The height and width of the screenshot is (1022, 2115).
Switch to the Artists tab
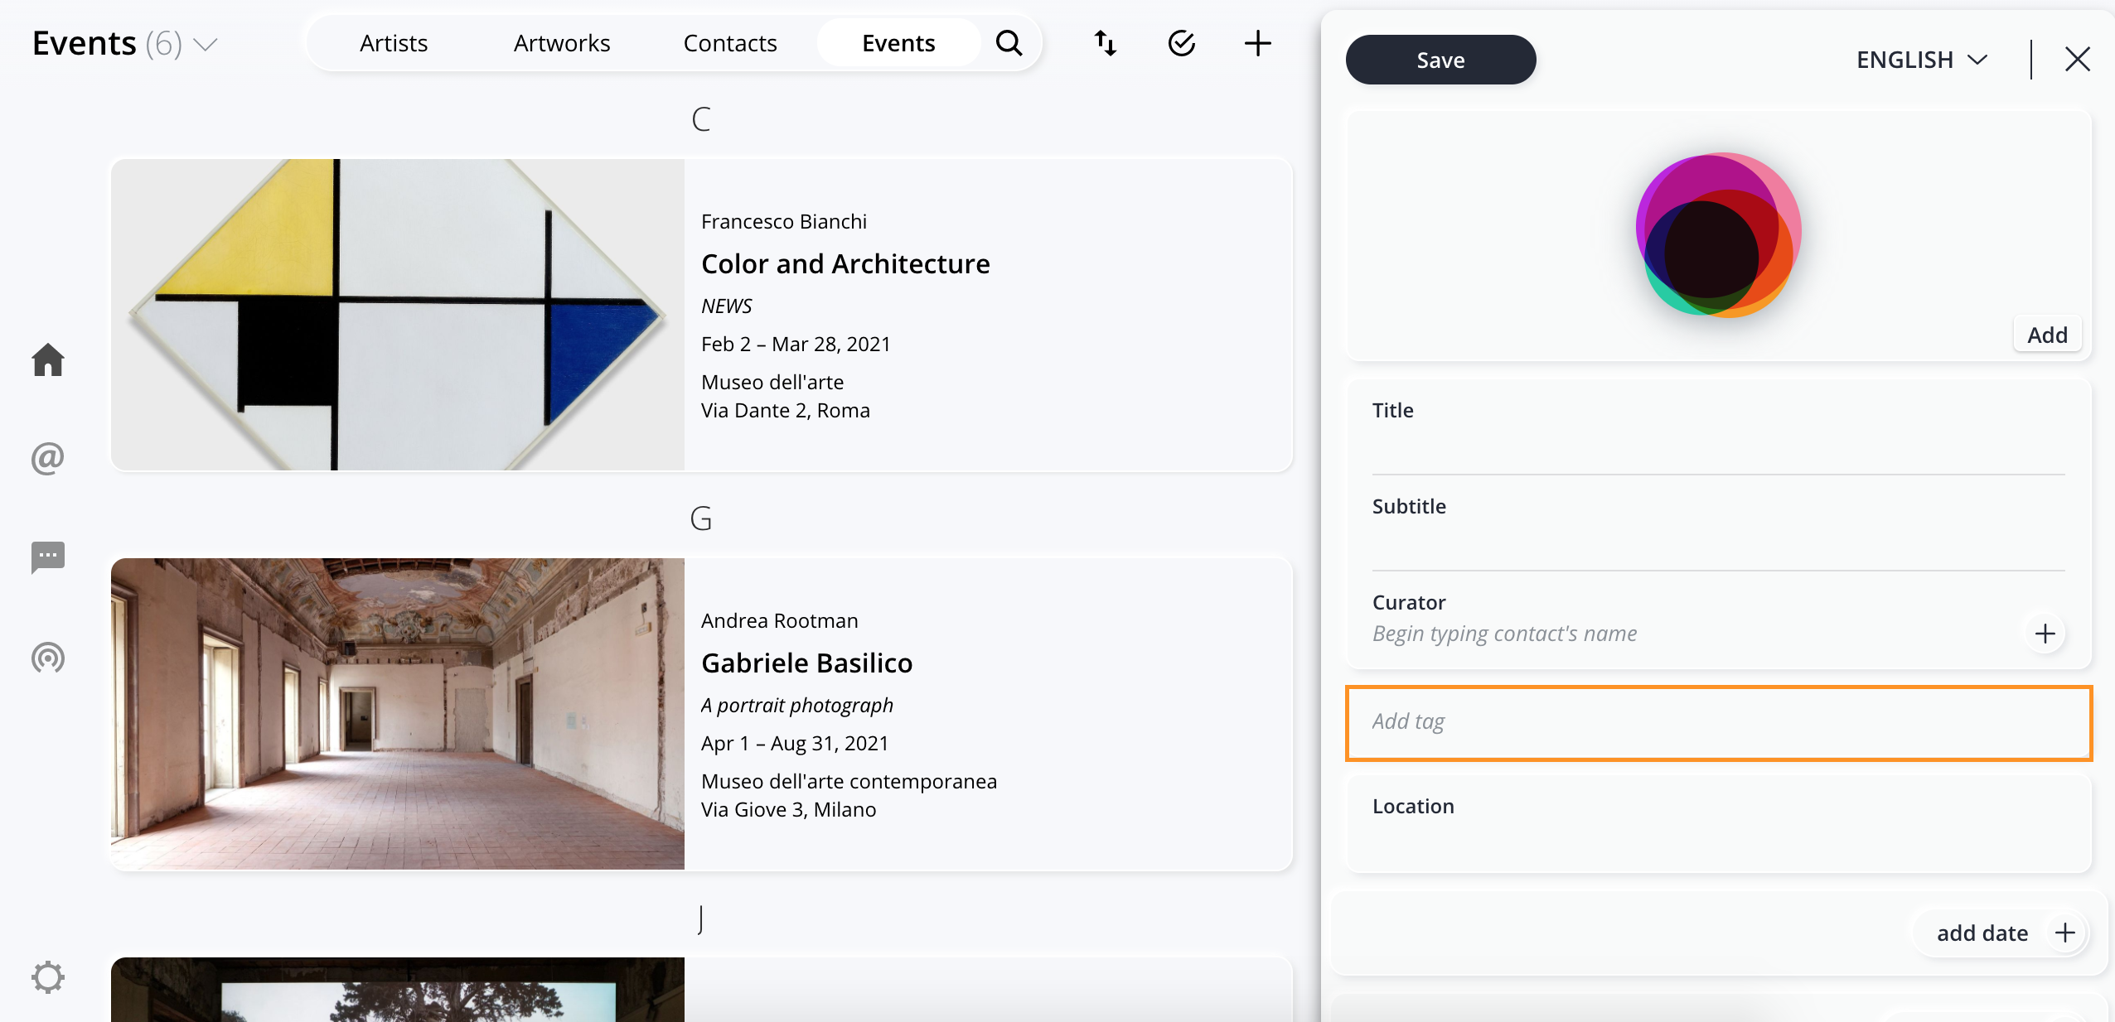(394, 43)
